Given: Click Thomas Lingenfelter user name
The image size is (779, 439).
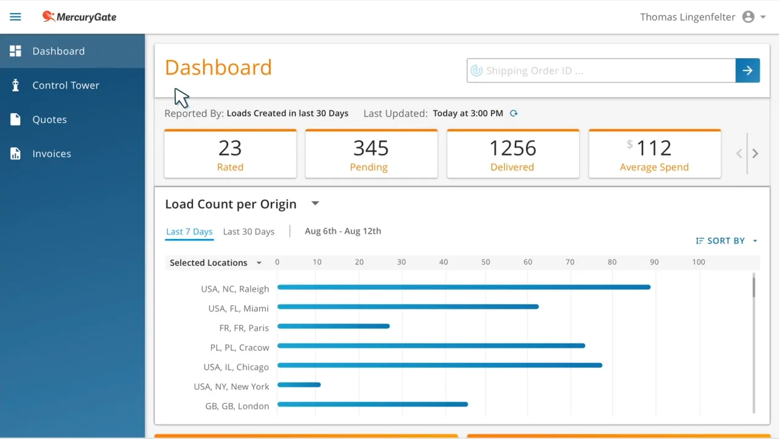Looking at the screenshot, I should [688, 17].
